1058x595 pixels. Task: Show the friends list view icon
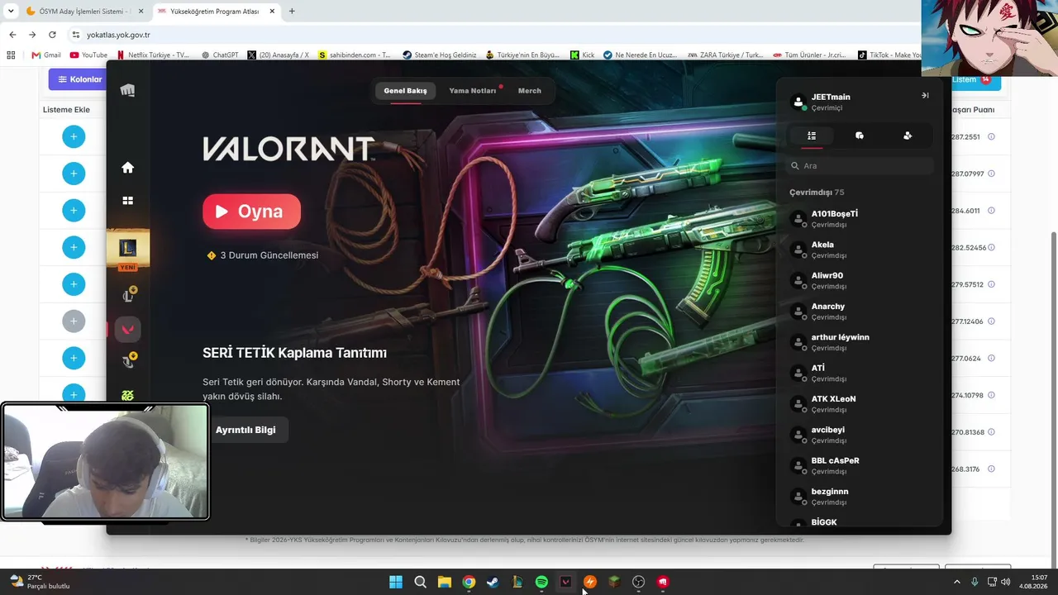click(812, 136)
